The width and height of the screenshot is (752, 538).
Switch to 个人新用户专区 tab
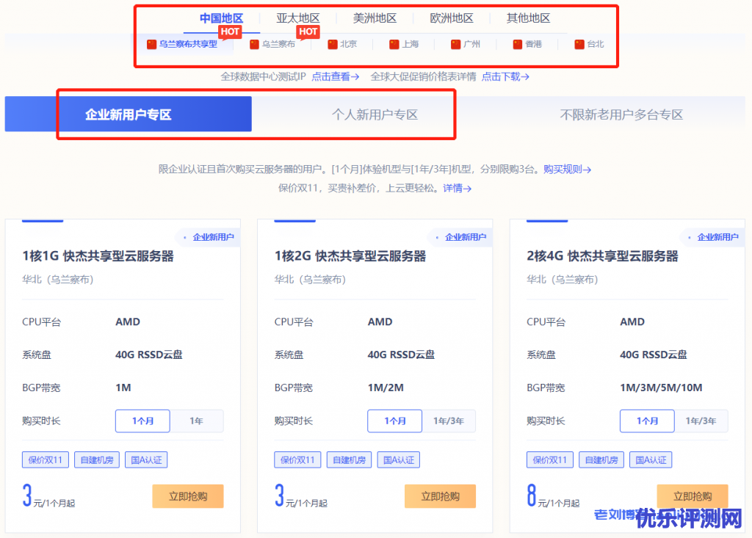[375, 114]
